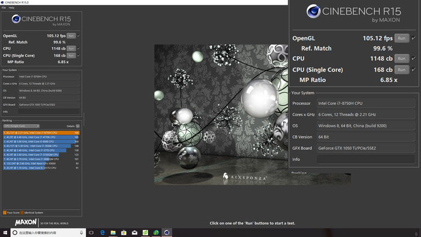Image resolution: width=421 pixels, height=237 pixels.
Task: Click the Processor value in small left panel
Action: (49, 76)
